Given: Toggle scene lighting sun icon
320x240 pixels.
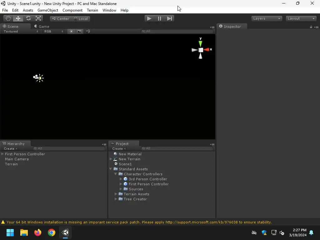Looking at the screenshot, I should coord(71,31).
